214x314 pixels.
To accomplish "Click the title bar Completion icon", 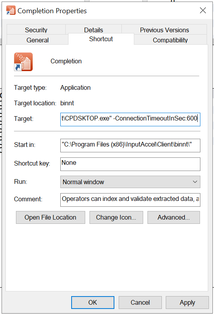I will pos(11,10).
